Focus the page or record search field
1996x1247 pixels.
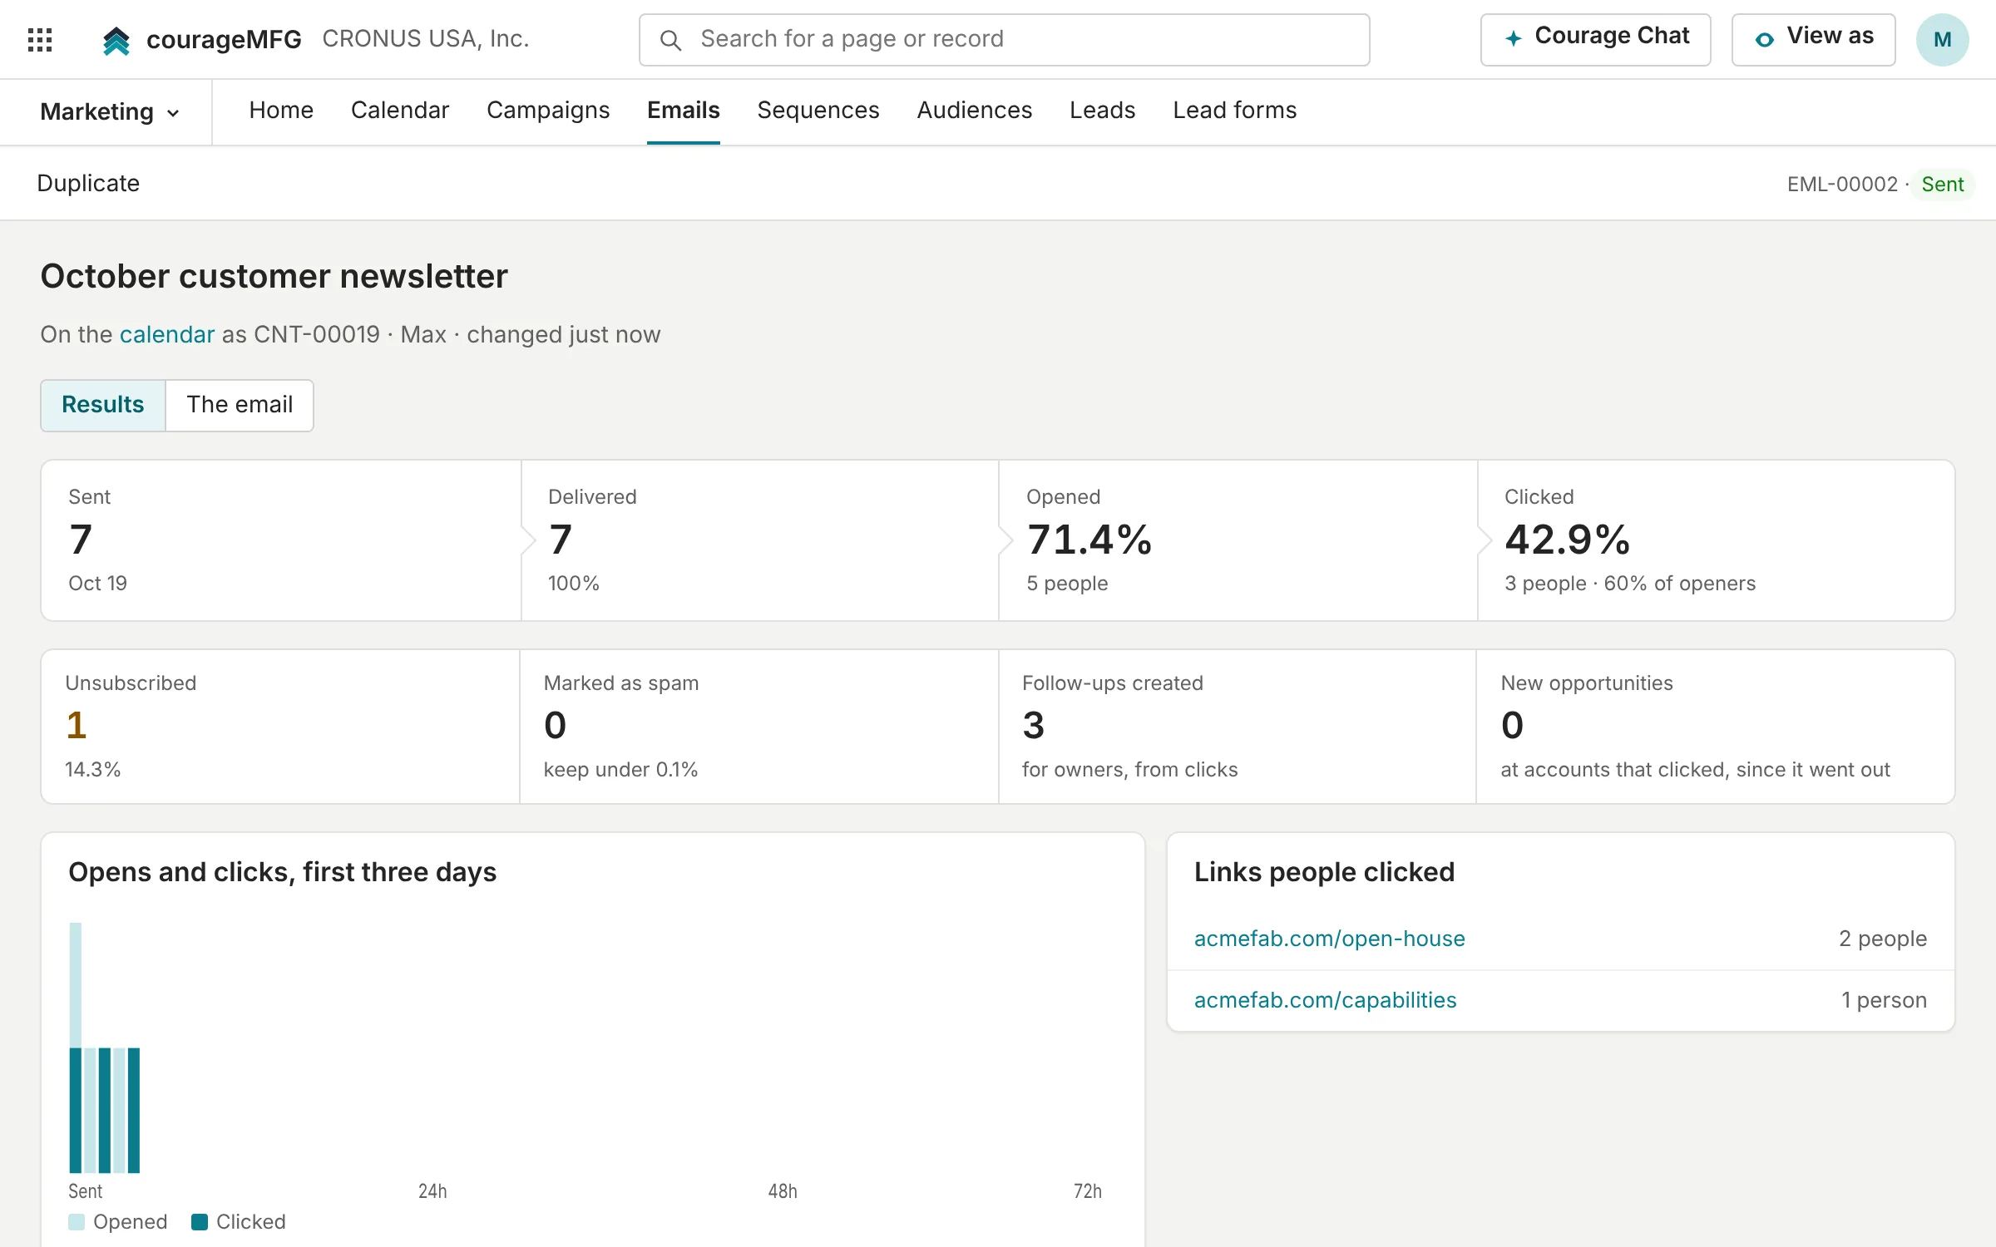click(1004, 39)
